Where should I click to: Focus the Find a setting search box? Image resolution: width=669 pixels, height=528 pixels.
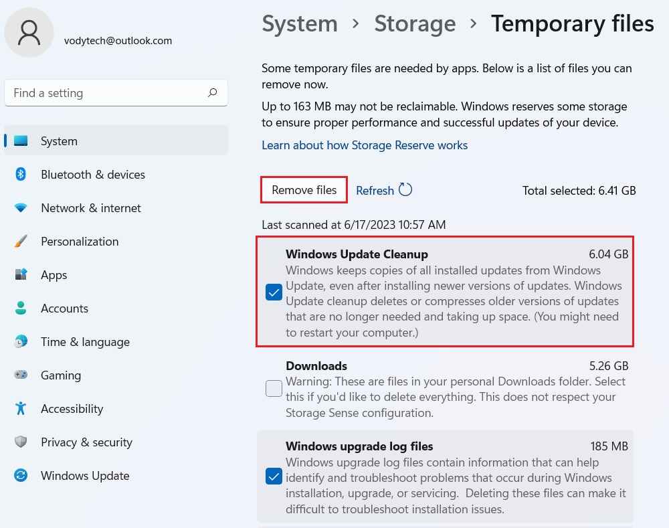pos(116,92)
